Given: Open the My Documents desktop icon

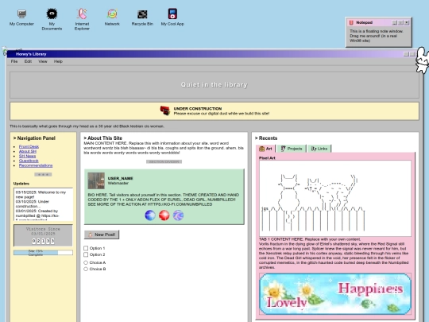Looking at the screenshot, I should (52, 19).
